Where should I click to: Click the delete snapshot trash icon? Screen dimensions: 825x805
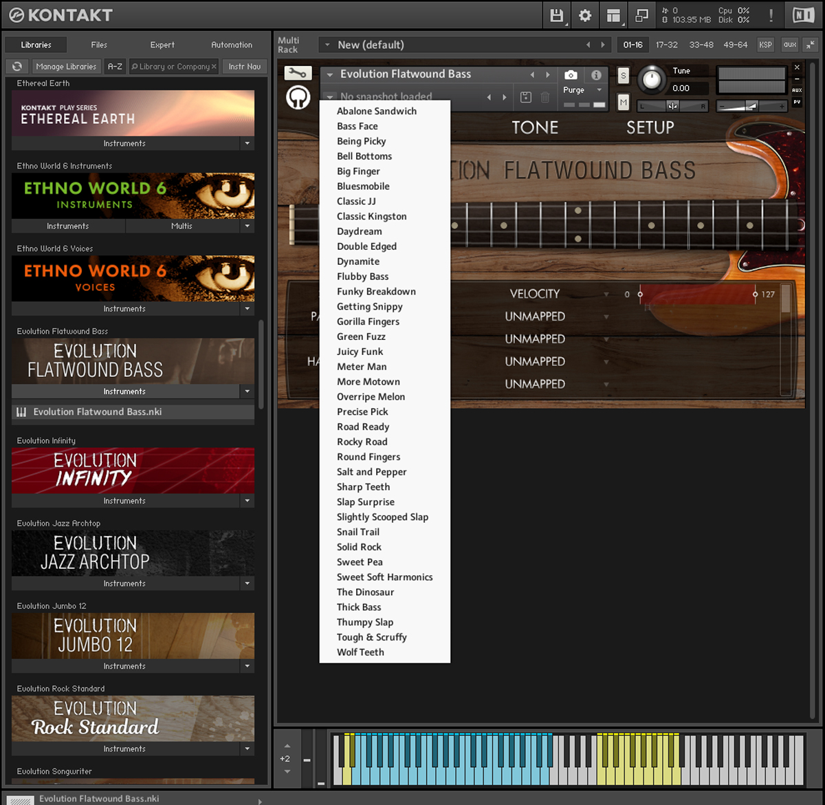[545, 97]
